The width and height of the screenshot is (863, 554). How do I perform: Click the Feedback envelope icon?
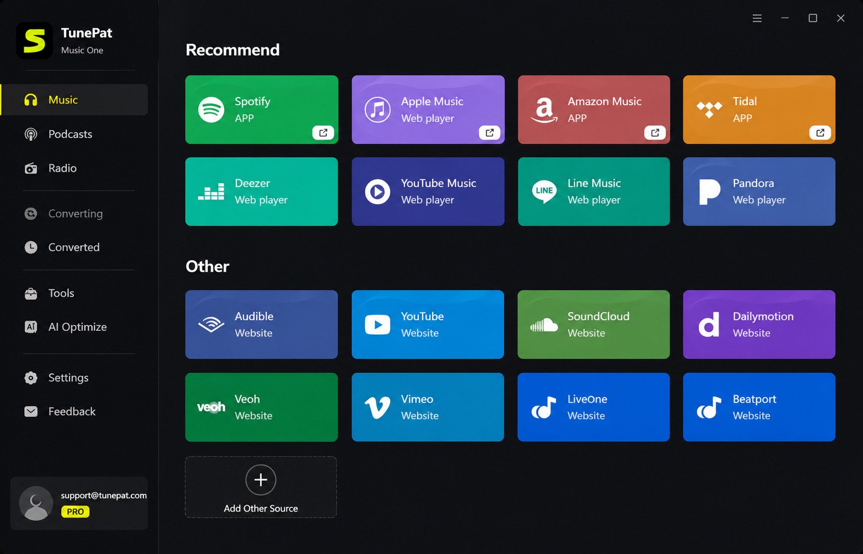coord(31,411)
